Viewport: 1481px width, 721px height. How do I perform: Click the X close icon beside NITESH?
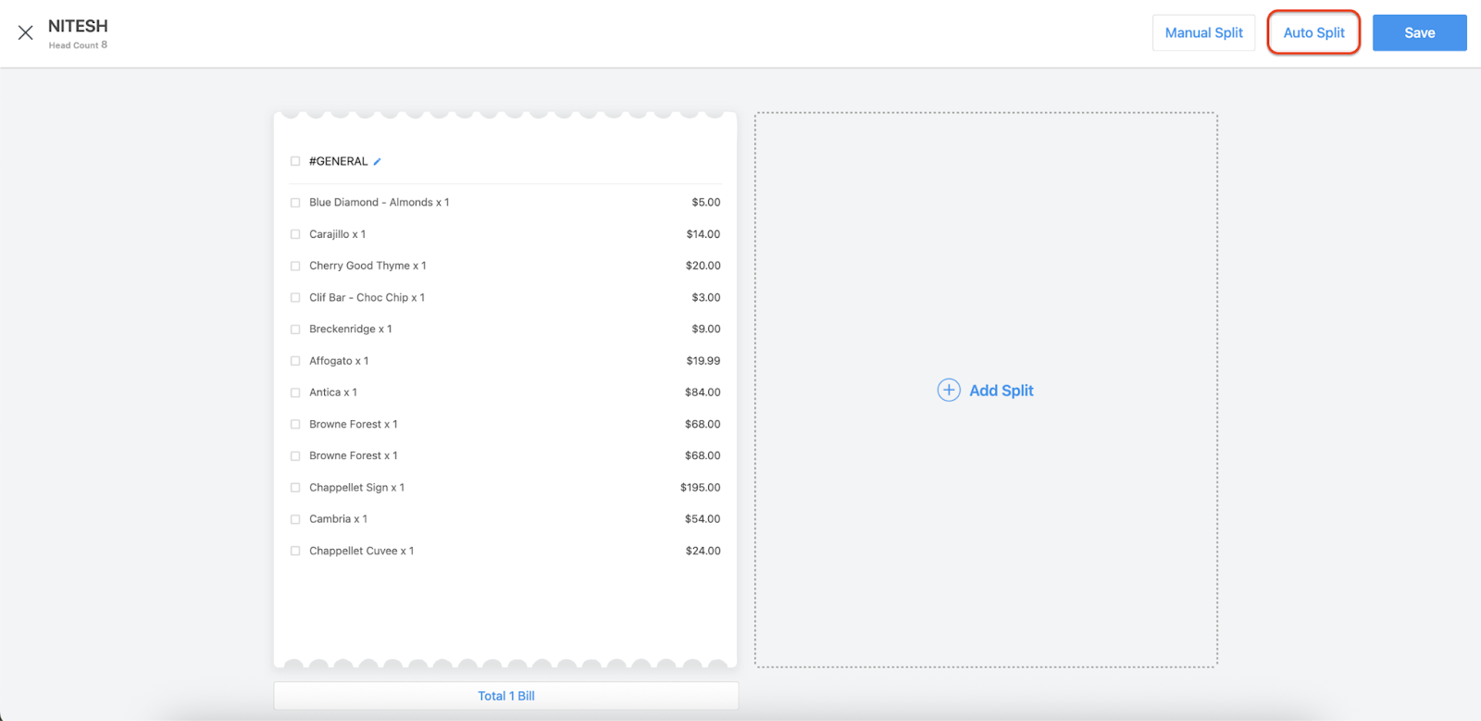tap(25, 33)
